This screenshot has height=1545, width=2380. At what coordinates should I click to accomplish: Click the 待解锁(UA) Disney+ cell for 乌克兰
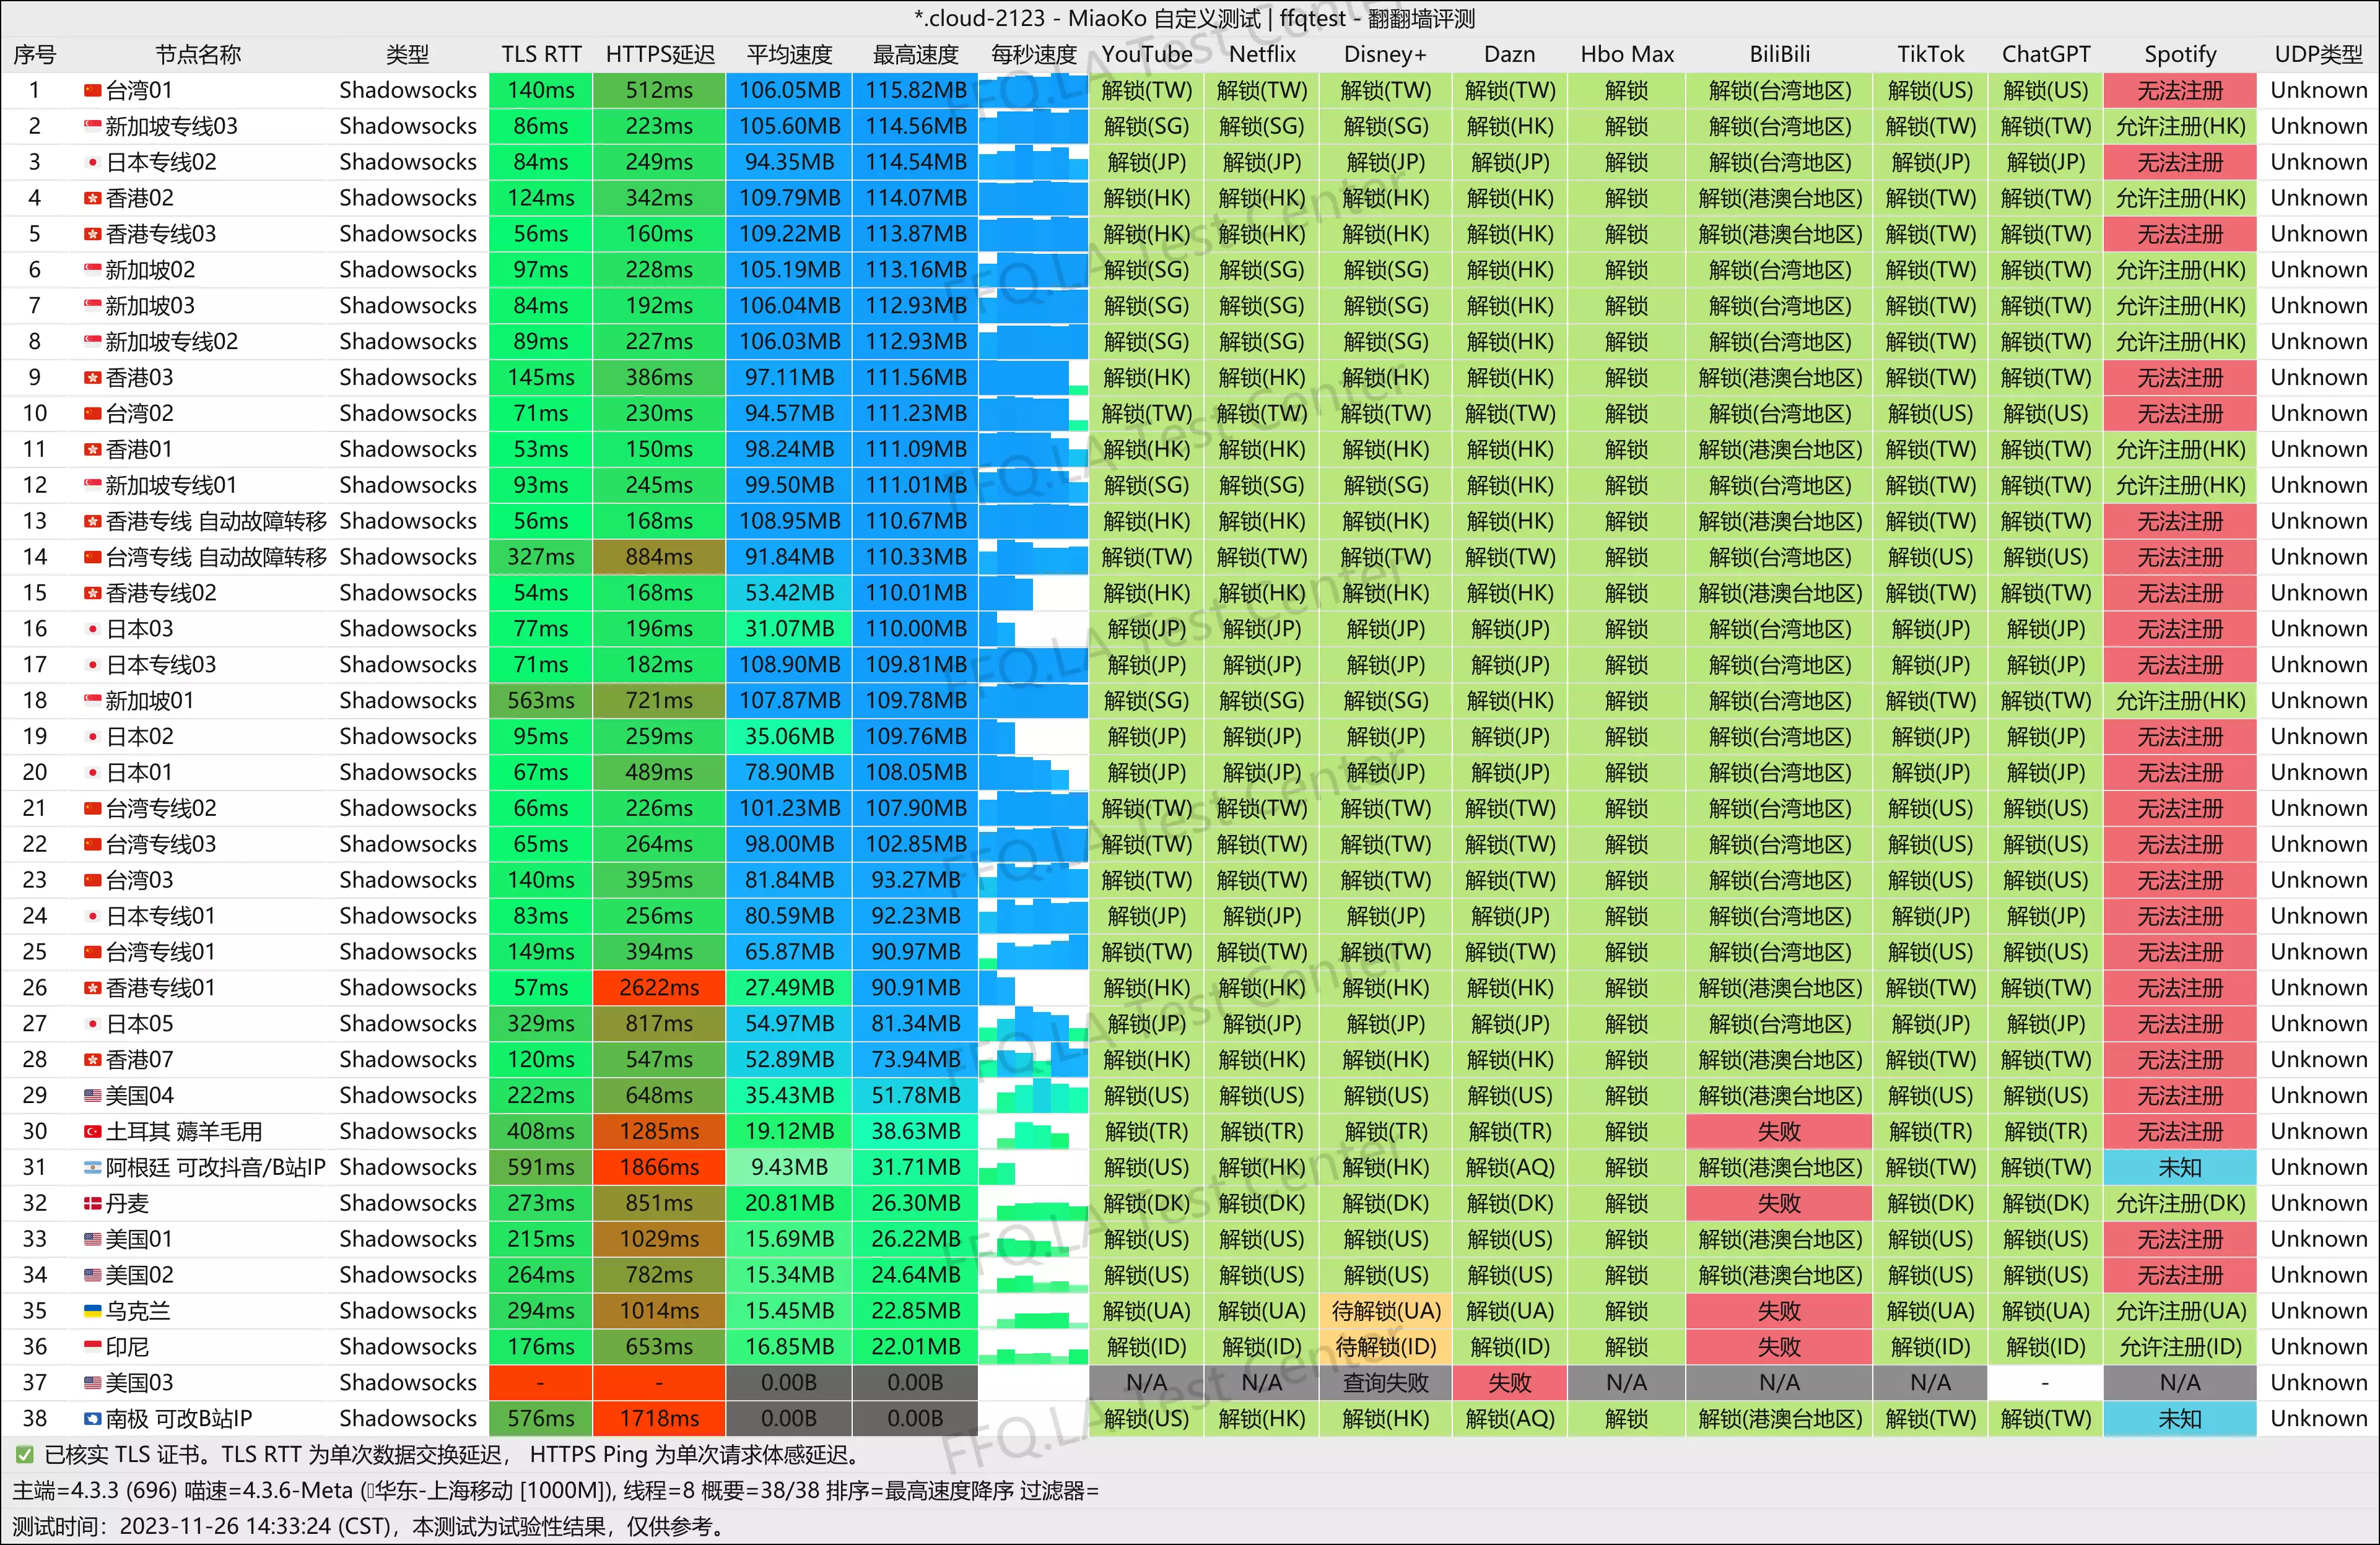pyautogui.click(x=1385, y=1310)
